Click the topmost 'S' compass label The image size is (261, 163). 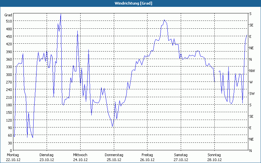[x=250, y=14]
